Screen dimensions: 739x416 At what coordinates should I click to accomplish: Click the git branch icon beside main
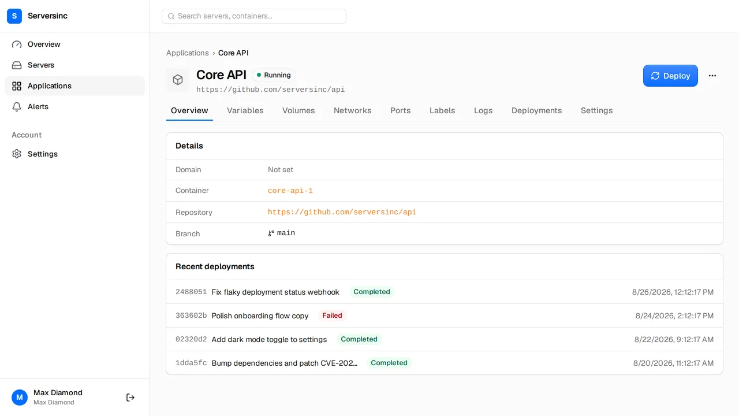(271, 233)
